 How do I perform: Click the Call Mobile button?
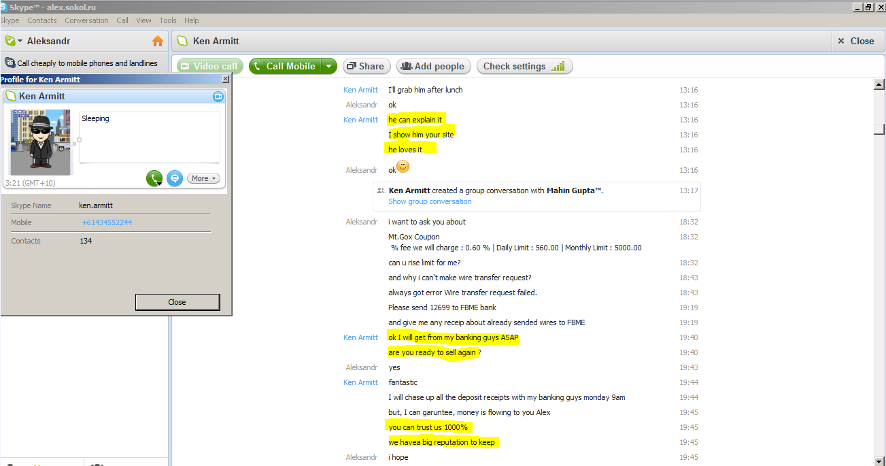285,66
